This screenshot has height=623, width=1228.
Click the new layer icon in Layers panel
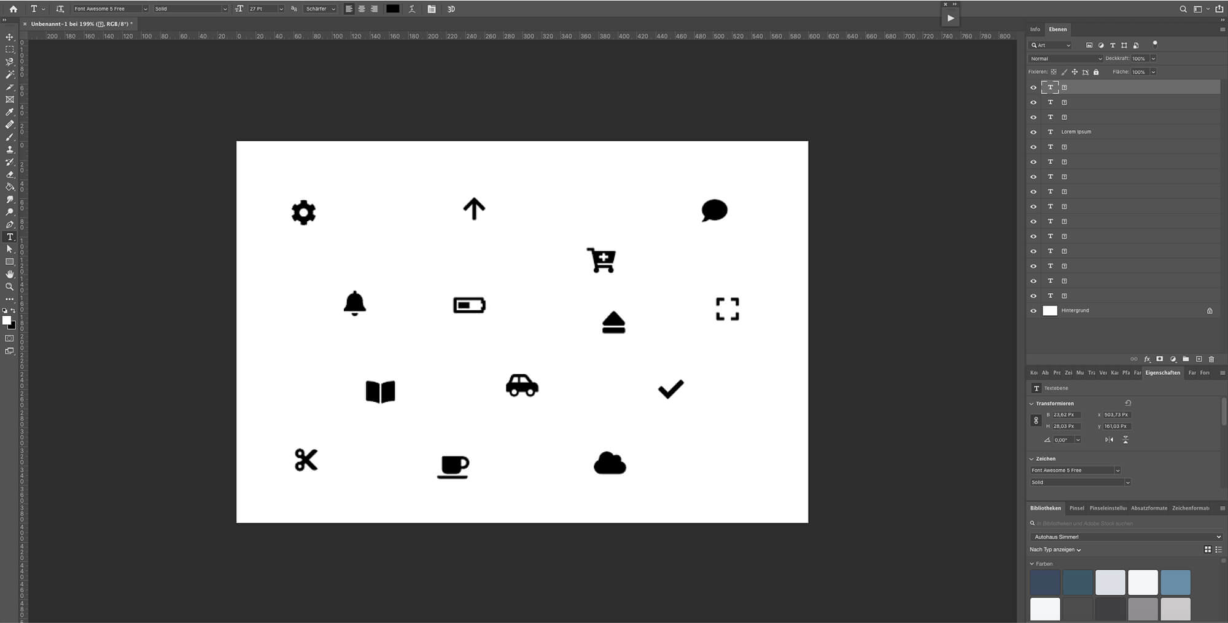click(x=1199, y=359)
